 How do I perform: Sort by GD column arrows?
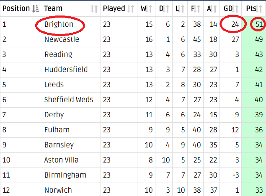pos(236,9)
